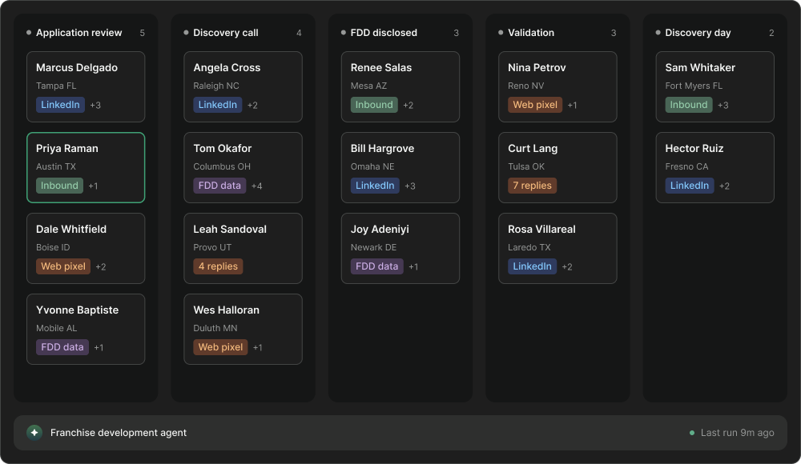Click the FDD data tag on Yvonne Baptiste
The image size is (801, 464).
[x=62, y=347]
